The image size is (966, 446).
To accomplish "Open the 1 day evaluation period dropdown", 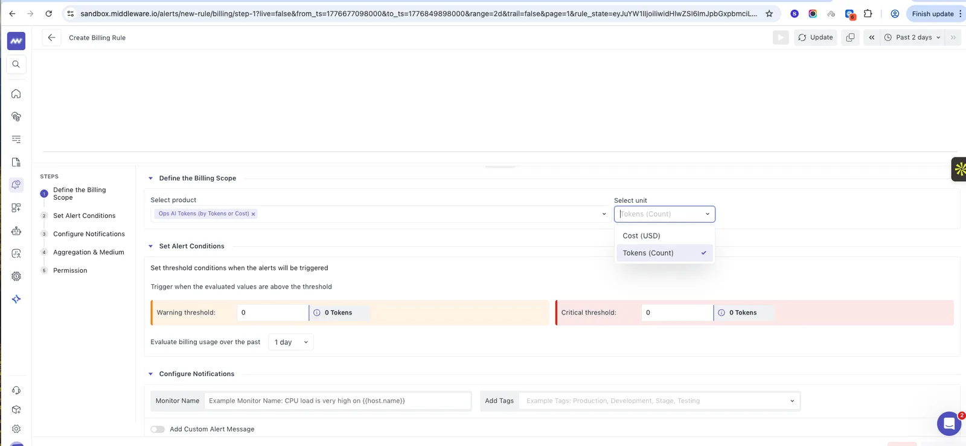I will pos(291,342).
